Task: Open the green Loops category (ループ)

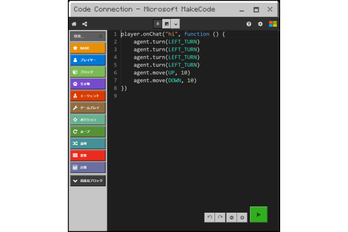Action: point(87,132)
